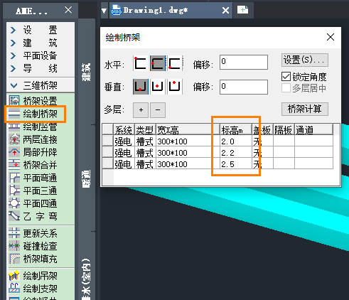Screen dimensions: 349x300
Task: Run the 更新关系 command
Action: 33,233
